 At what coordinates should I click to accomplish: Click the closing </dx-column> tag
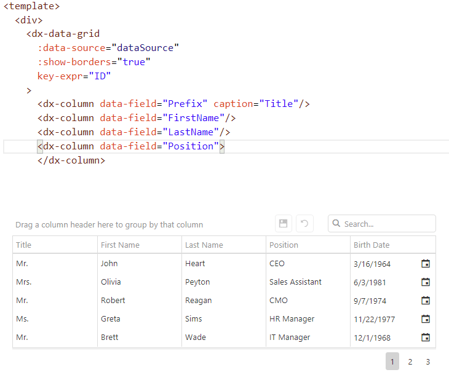71,160
